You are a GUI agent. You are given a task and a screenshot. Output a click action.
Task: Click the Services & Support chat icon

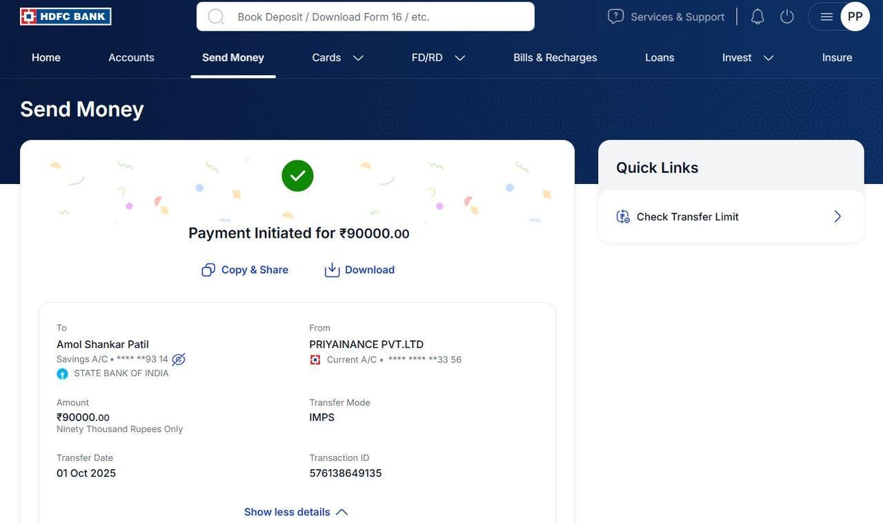click(615, 17)
